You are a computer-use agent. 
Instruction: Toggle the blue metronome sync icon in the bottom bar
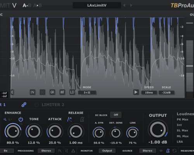point(168,151)
